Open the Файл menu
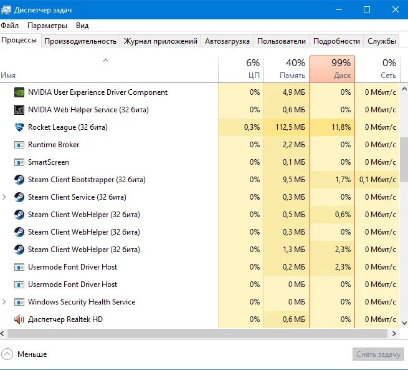 coord(9,26)
